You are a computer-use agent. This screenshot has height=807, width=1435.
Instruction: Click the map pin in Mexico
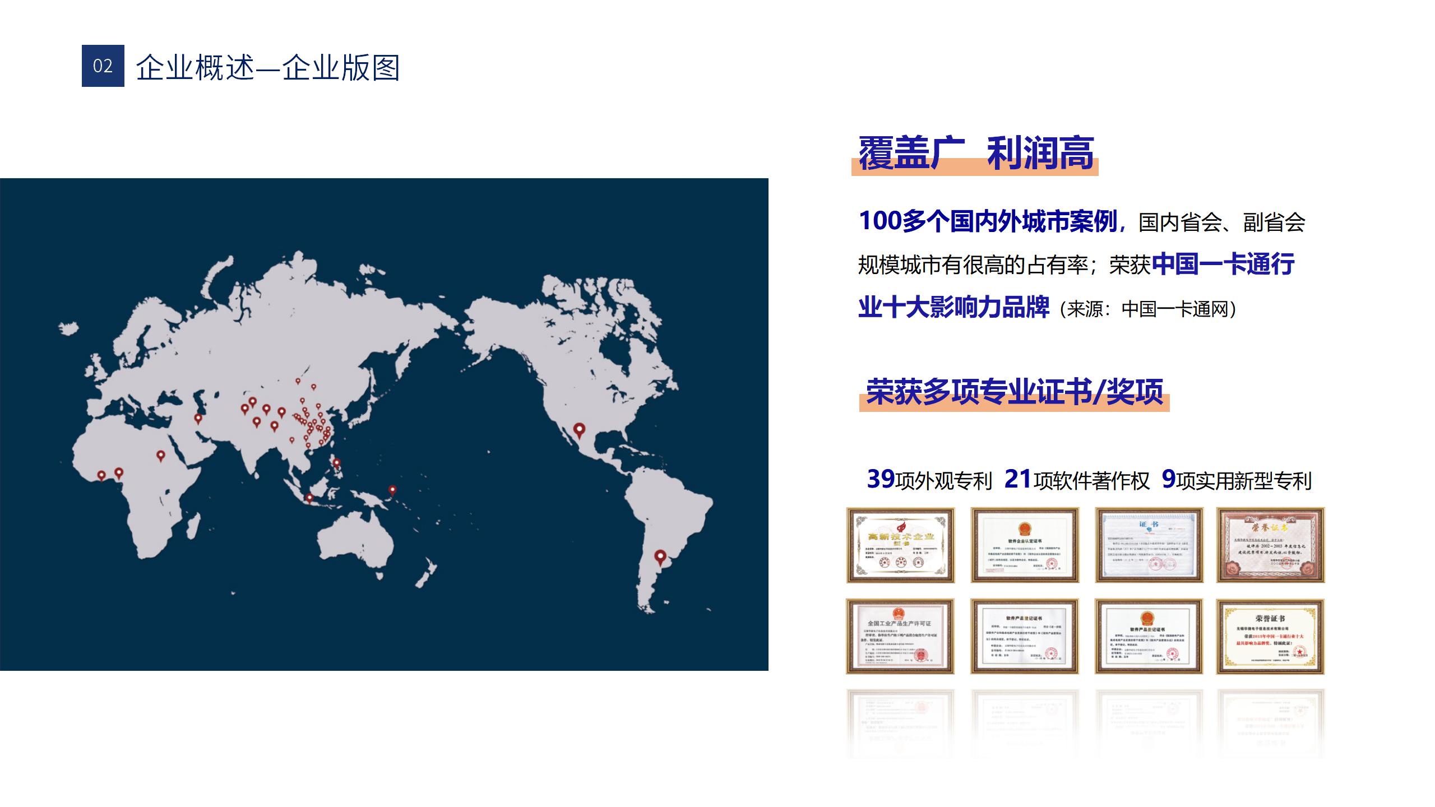pos(580,430)
